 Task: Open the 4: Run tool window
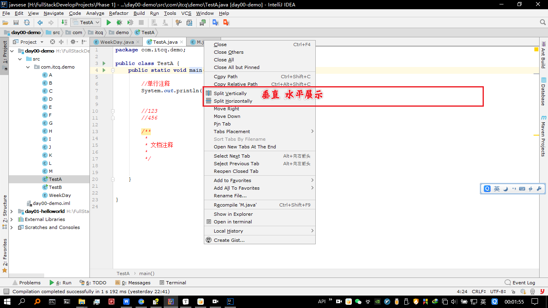pos(60,283)
